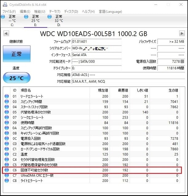Open the ディスク(D) menu
This screenshot has width=188, height=196.
pos(71,12)
